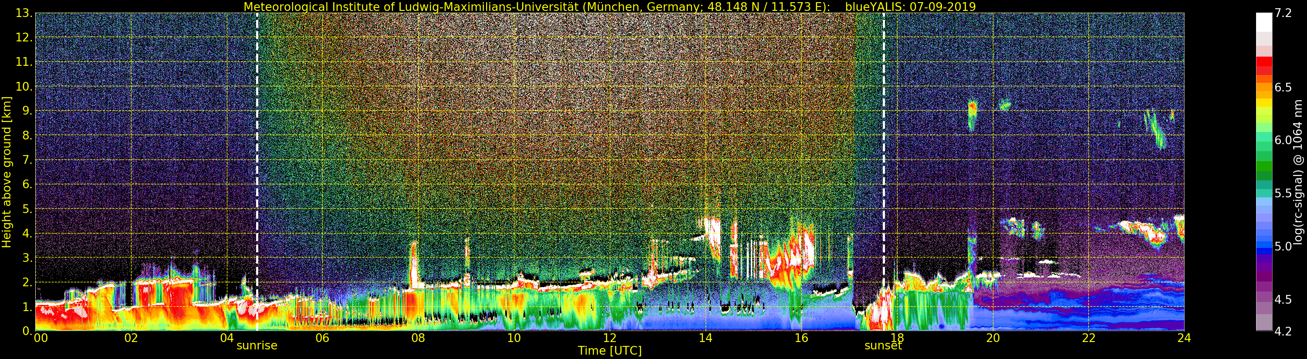The width and height of the screenshot is (1307, 359).
Task: Click the 22 time axis tick label
Action: coord(1088,338)
